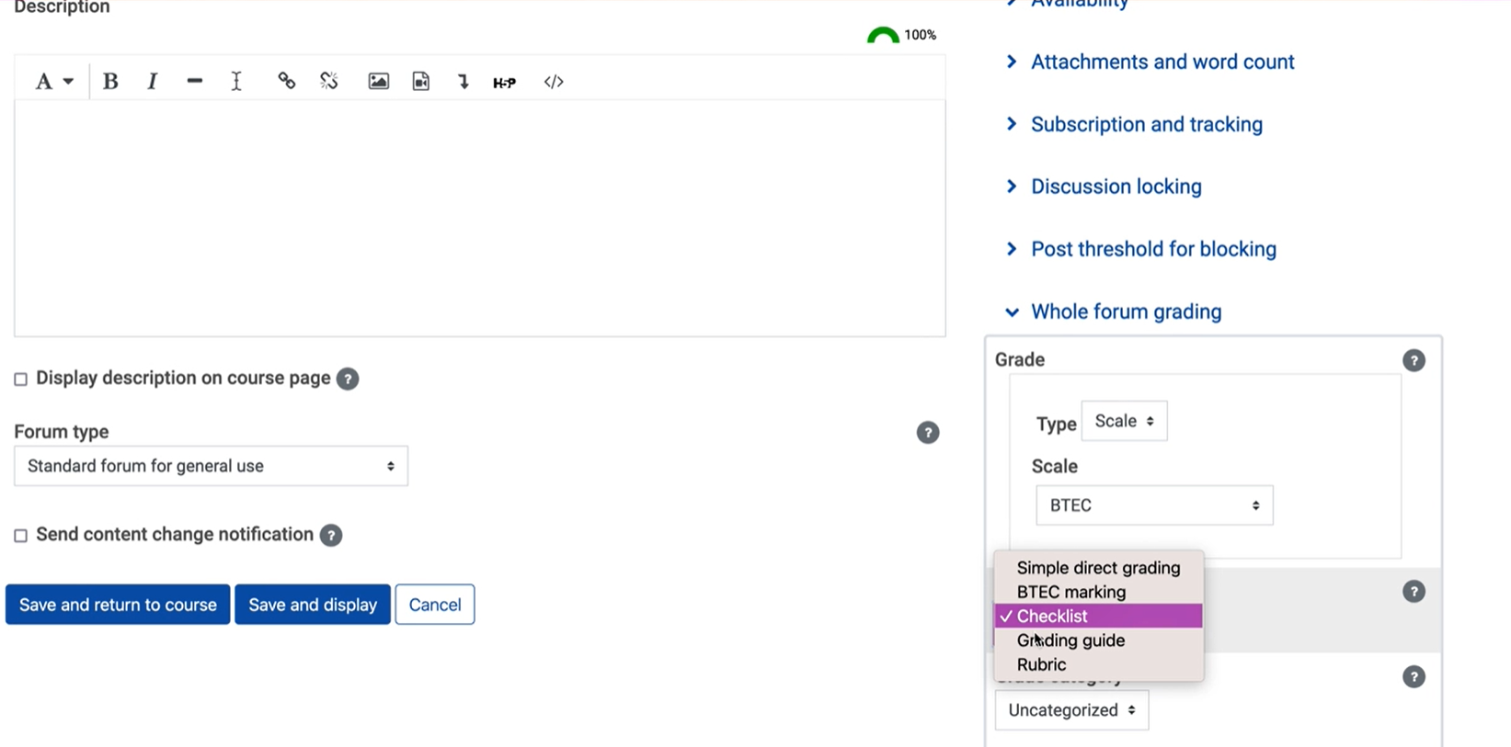Open the Forum type dropdown
The image size is (1511, 747).
click(x=211, y=466)
